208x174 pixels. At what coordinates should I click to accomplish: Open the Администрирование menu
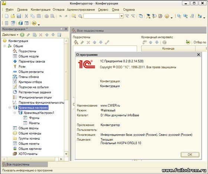tap(81, 10)
